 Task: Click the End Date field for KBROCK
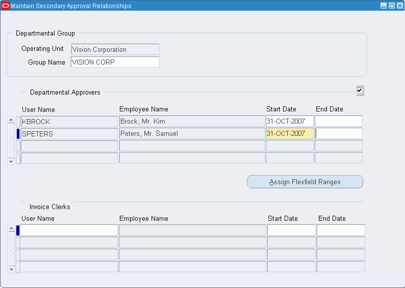coord(339,121)
